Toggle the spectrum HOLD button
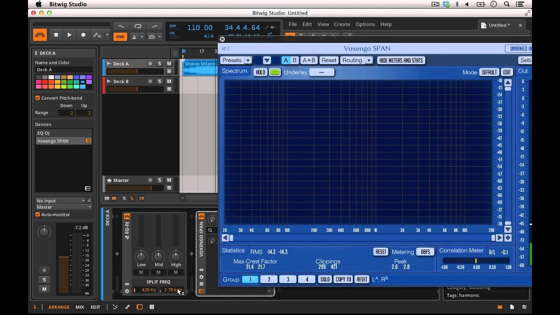Image resolution: width=560 pixels, height=315 pixels. pos(260,72)
